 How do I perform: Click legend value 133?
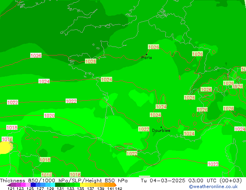pyautogui.click(x=71, y=188)
